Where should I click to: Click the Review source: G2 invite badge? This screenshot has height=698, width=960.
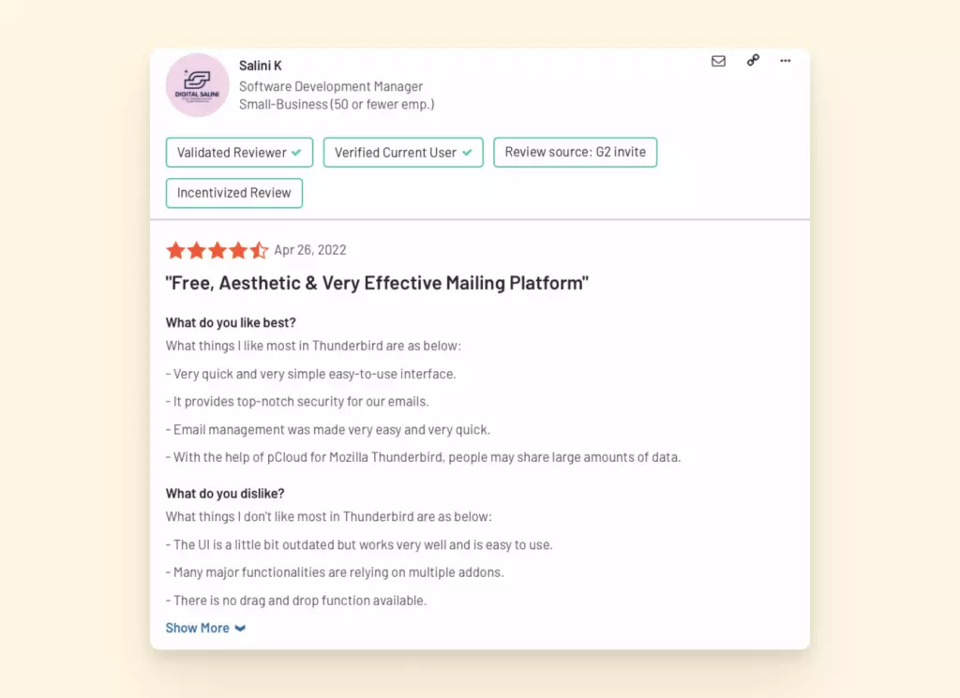575,152
